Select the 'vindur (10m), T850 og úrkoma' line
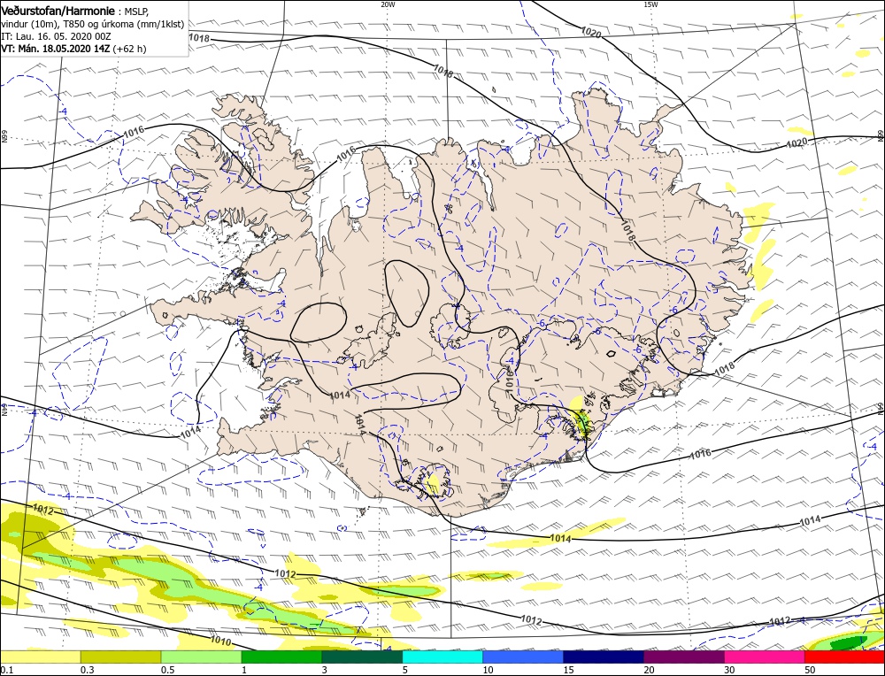Image resolution: width=885 pixels, height=676 pixels. (92, 24)
